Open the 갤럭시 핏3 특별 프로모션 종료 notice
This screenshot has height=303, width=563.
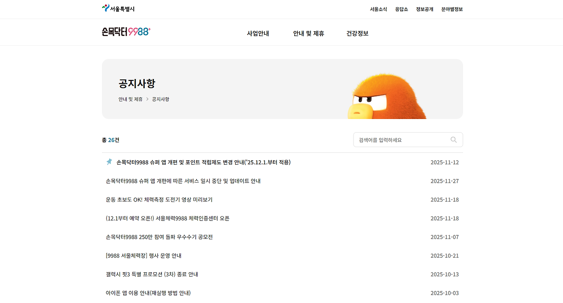coord(152,274)
